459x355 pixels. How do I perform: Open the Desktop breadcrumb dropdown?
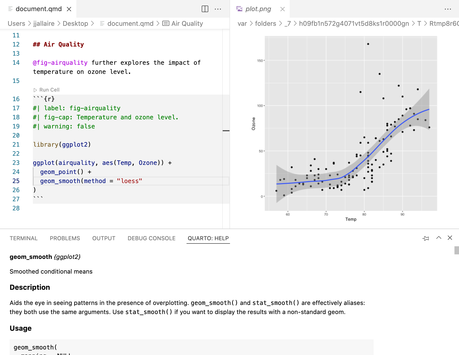click(75, 23)
